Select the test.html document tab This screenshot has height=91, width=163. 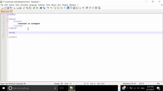[x=6, y=12]
